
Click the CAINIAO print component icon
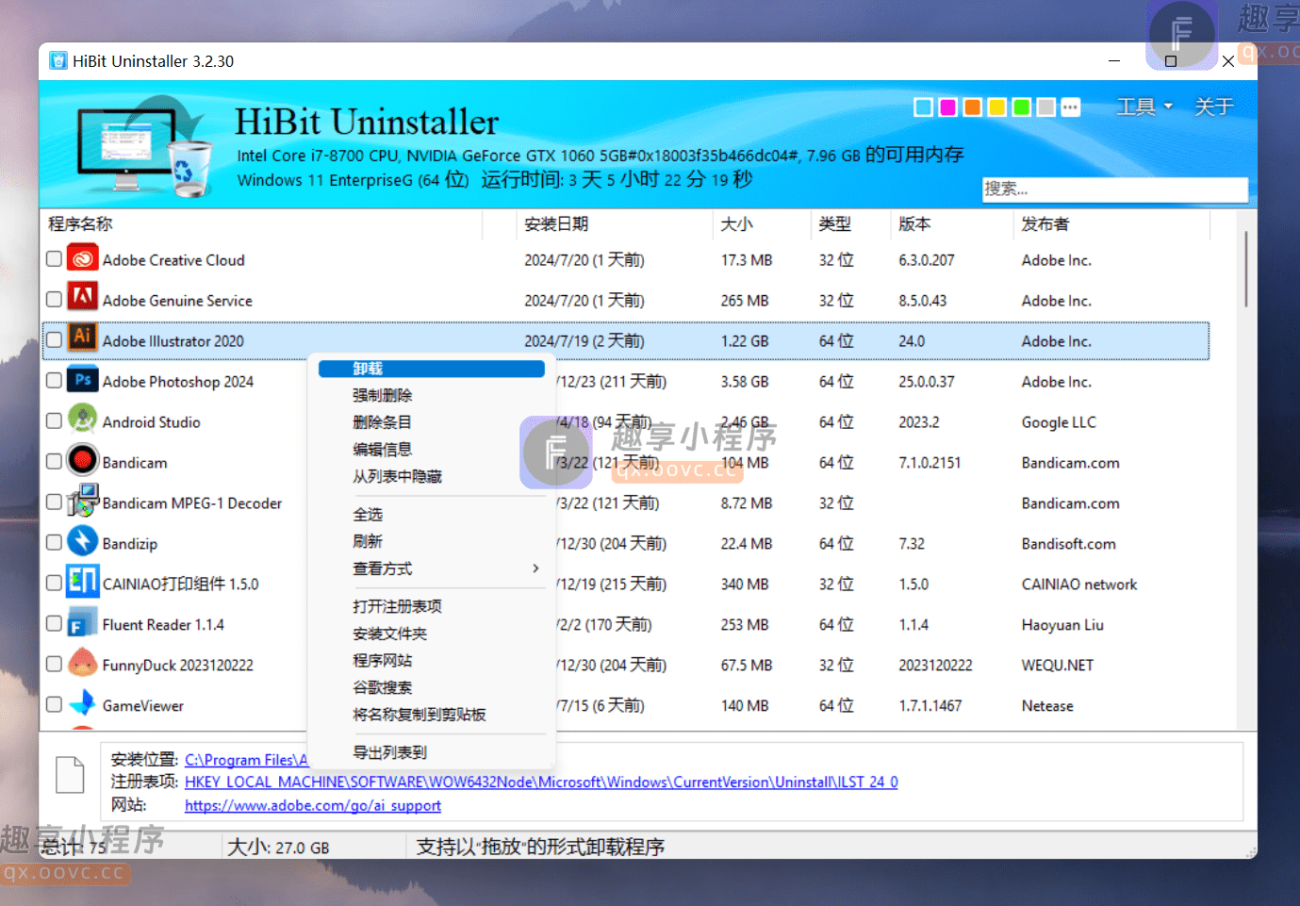(x=83, y=583)
